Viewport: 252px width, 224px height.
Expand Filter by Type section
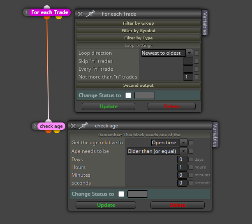[138, 38]
